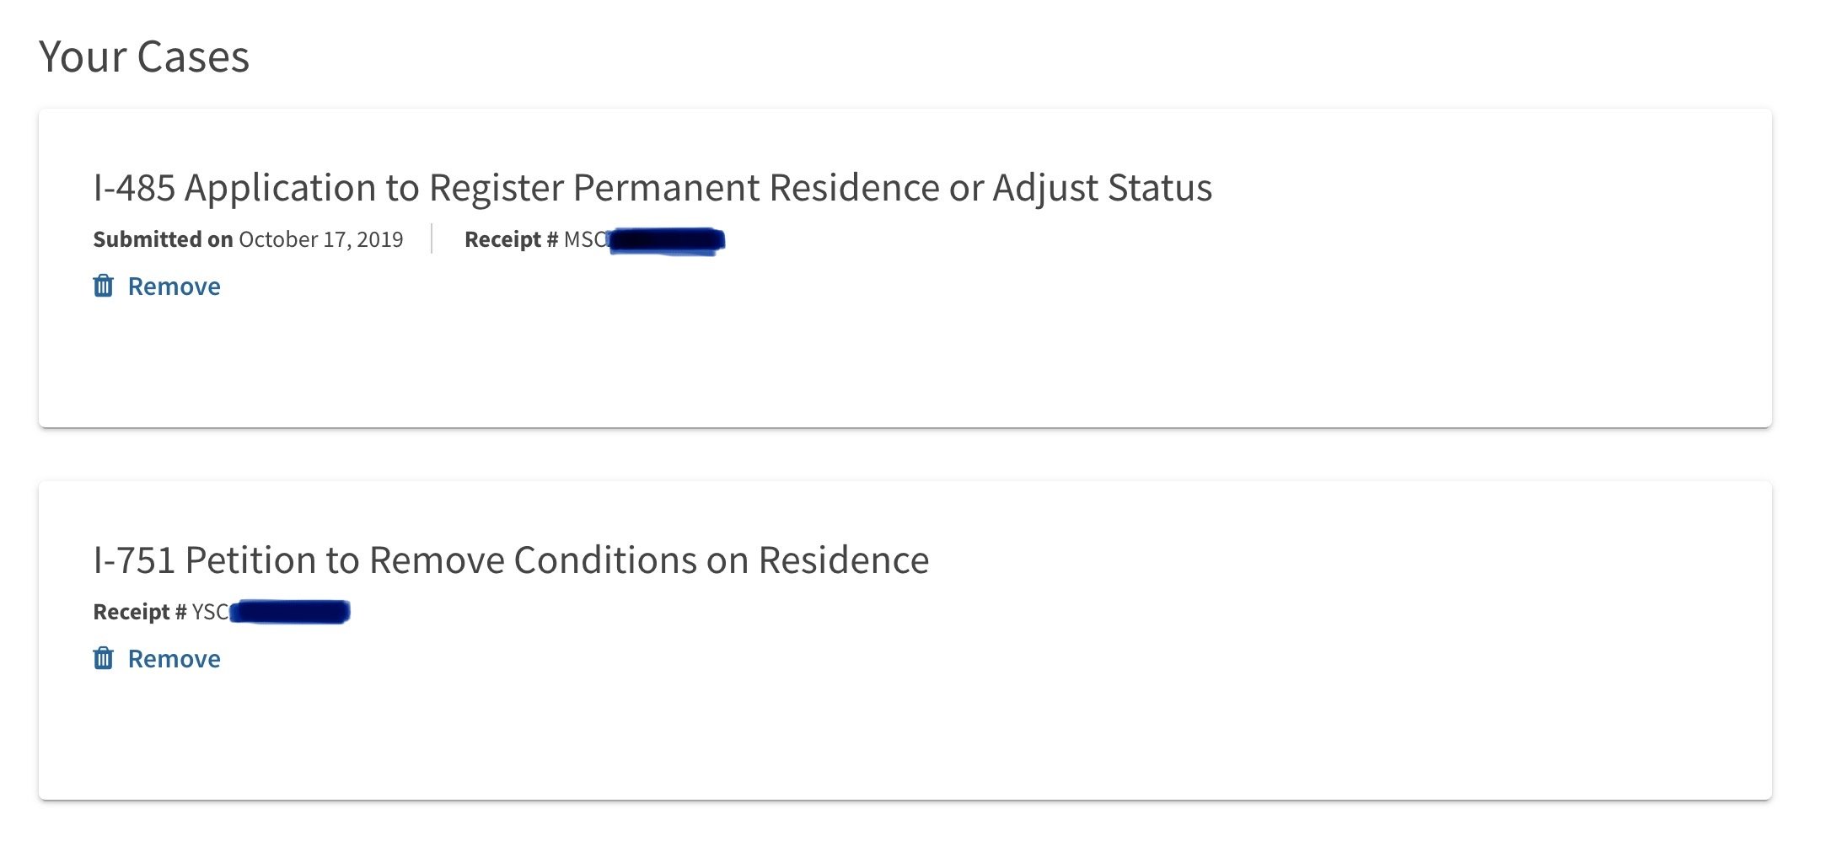Click the empty area of the I-751 card

[x=1012, y=725]
